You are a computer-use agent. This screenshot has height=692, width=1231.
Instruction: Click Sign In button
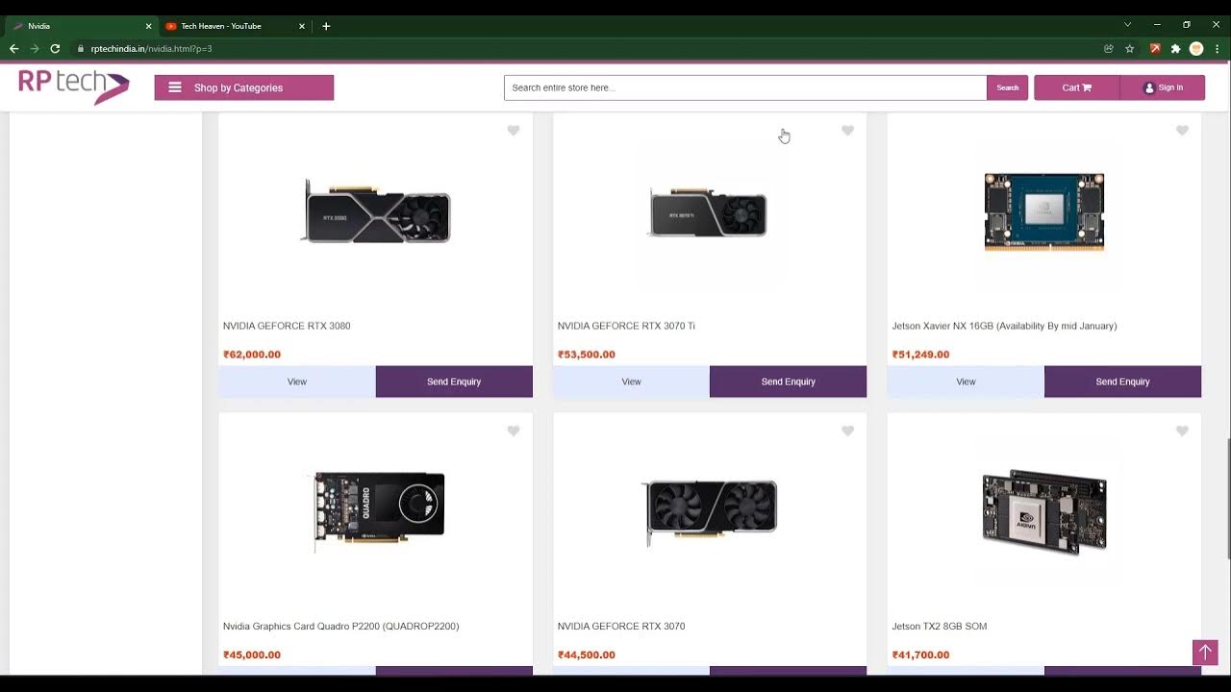point(1163,87)
